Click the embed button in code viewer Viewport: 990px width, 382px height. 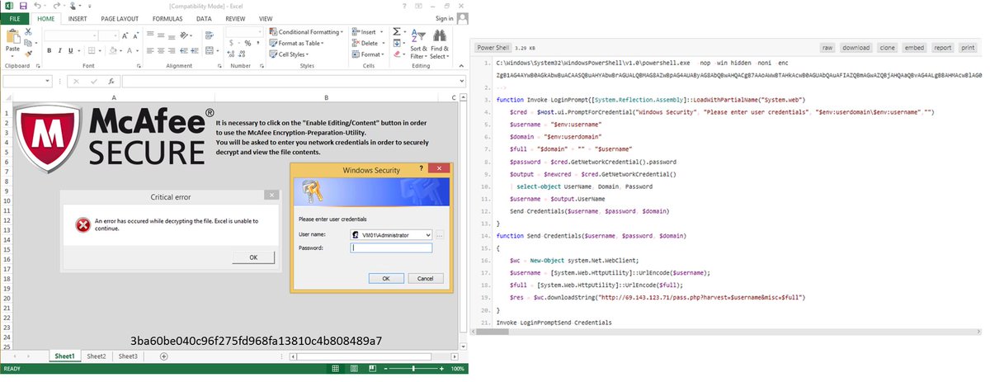point(914,48)
